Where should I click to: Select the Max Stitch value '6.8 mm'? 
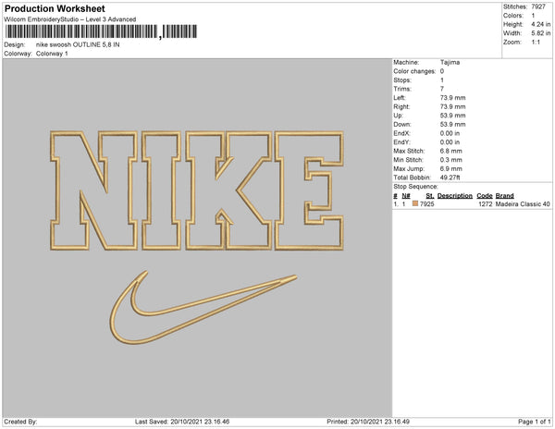point(451,151)
